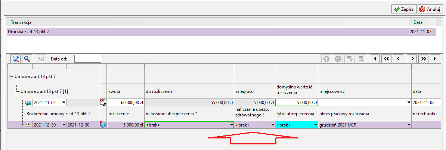Collapse the top Umowa z art.13 pkt 7 node
Viewport: 446px width, 150px height.
click(11, 76)
